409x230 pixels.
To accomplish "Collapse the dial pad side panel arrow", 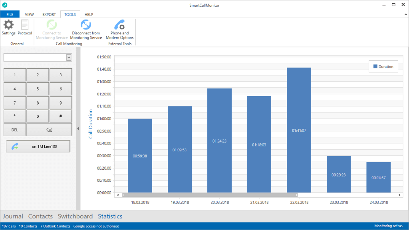I will coord(78,129).
